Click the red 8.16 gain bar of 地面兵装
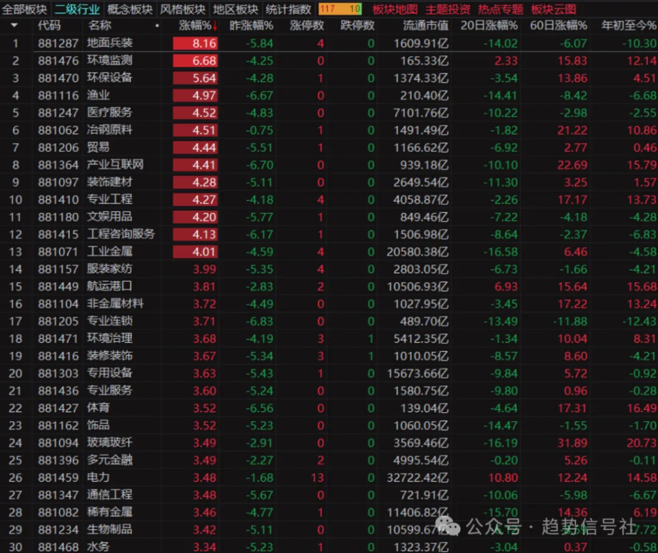Screen dimensions: 658x553 [195, 43]
